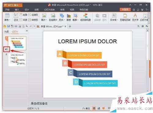This screenshot has width=153, height=113.
Task: Insert a 图表 chart
Action: (69, 17)
